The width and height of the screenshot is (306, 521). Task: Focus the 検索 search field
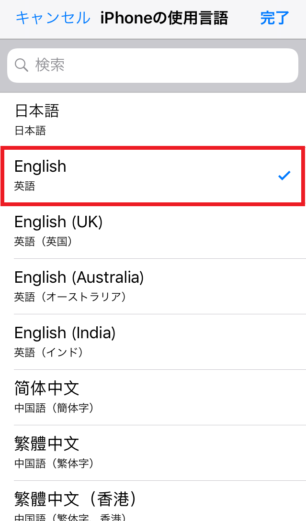(x=153, y=66)
